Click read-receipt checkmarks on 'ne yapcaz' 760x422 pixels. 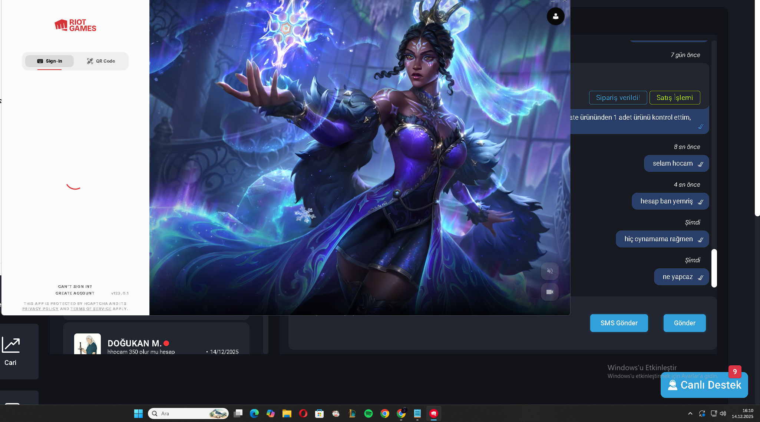[x=700, y=278]
